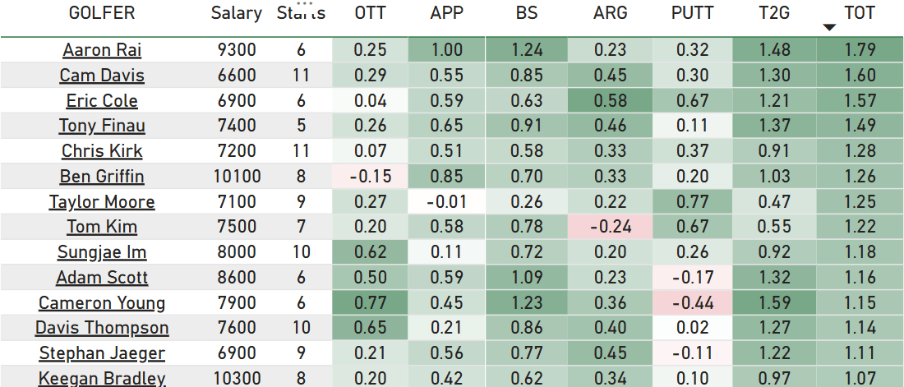
Task: Click the T2G column header
Action: point(774,12)
